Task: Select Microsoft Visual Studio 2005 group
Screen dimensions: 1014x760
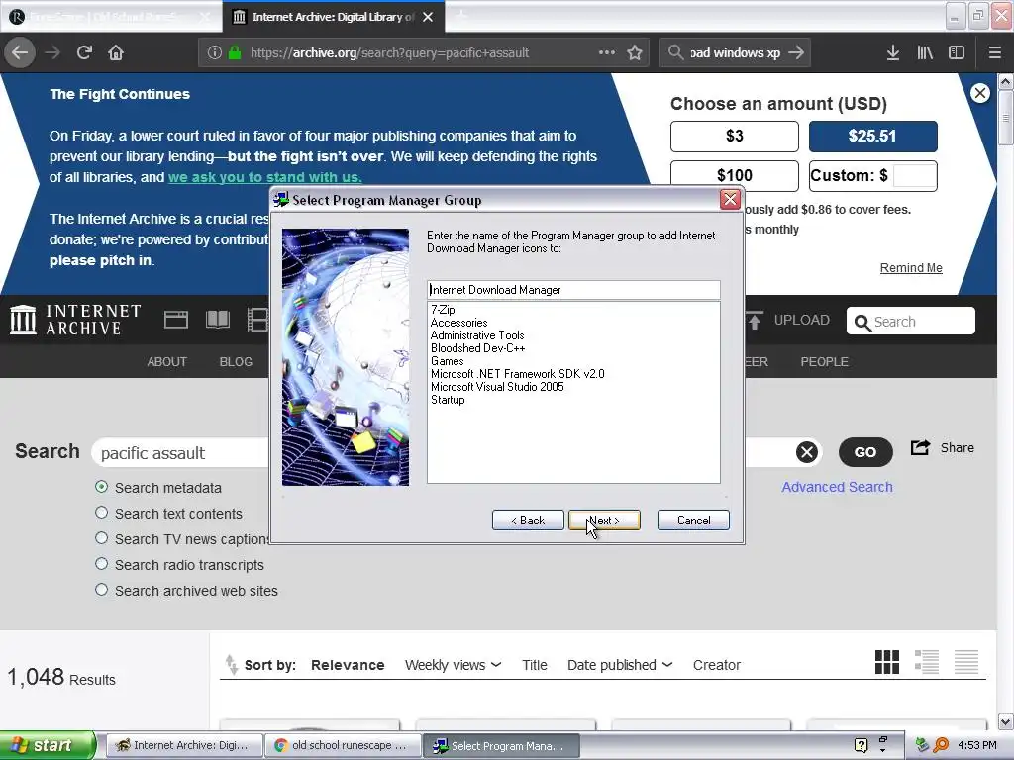Action: point(497,387)
